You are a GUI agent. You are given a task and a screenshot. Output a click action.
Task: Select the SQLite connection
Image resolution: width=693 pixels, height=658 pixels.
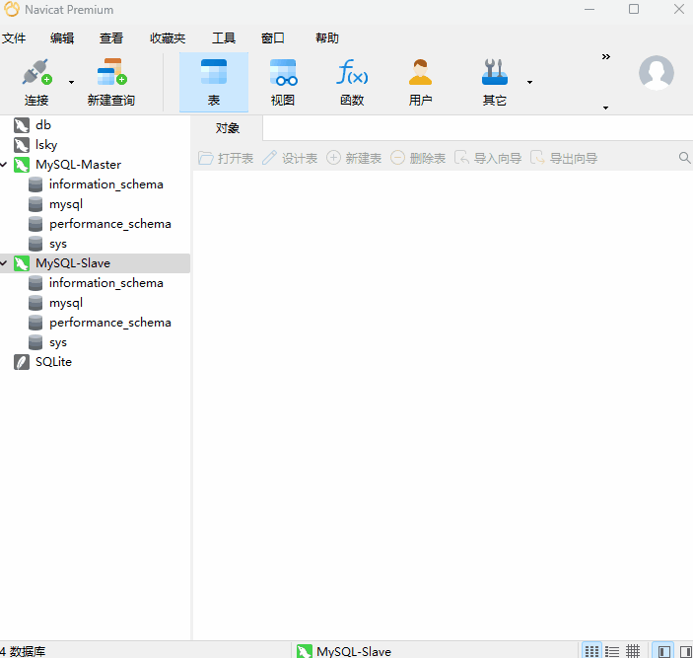point(53,362)
